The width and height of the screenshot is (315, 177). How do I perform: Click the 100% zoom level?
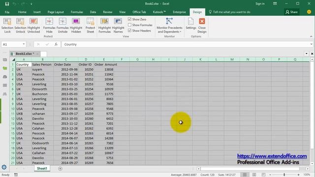(307, 175)
